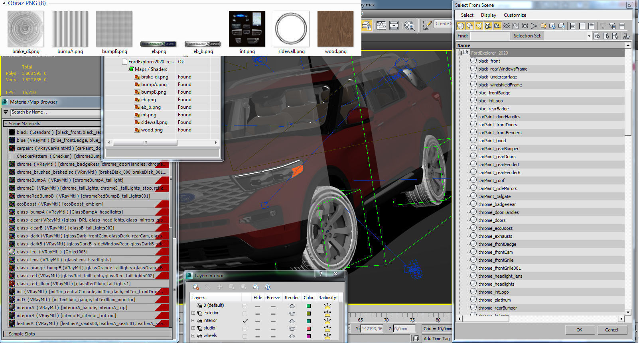
Task: Check current-layer box for studio layer
Action: click(245, 329)
